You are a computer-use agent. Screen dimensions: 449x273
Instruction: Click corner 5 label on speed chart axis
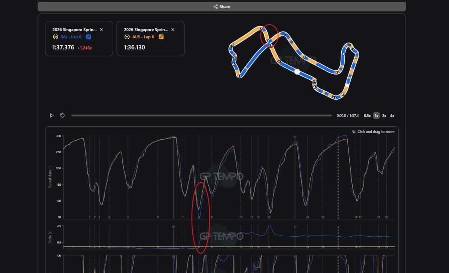[128, 217]
